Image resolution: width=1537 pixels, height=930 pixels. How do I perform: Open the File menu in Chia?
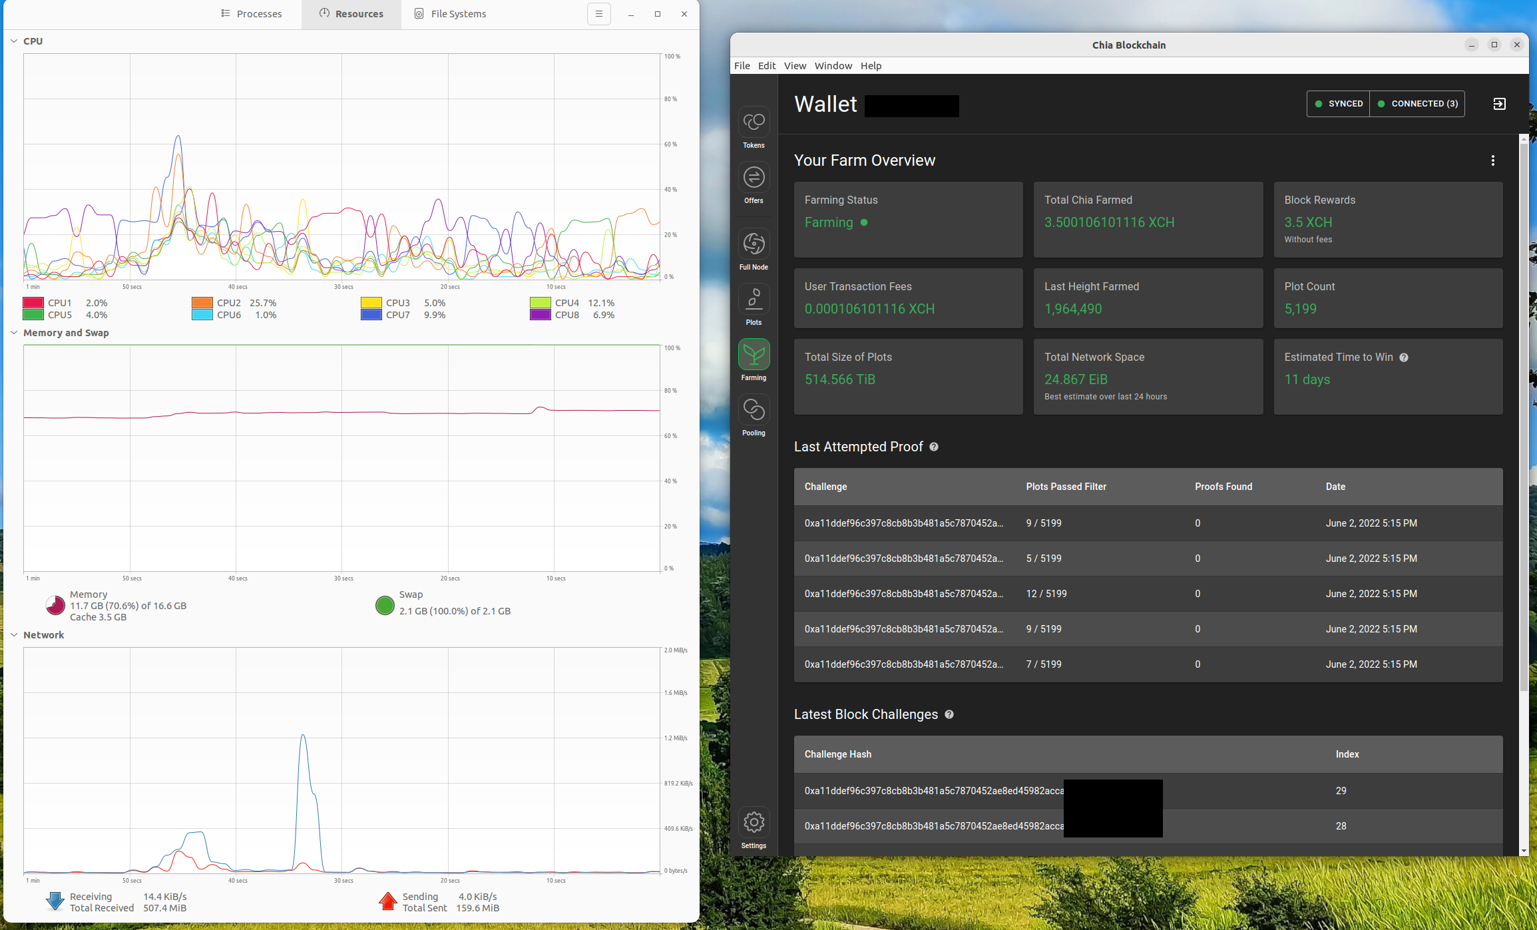pos(742,66)
